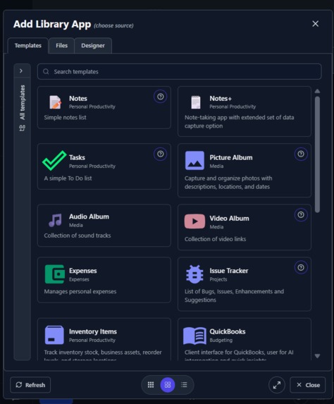The height and width of the screenshot is (404, 334).
Task: Click the category tree icon in sidebar
Action: pos(23,128)
